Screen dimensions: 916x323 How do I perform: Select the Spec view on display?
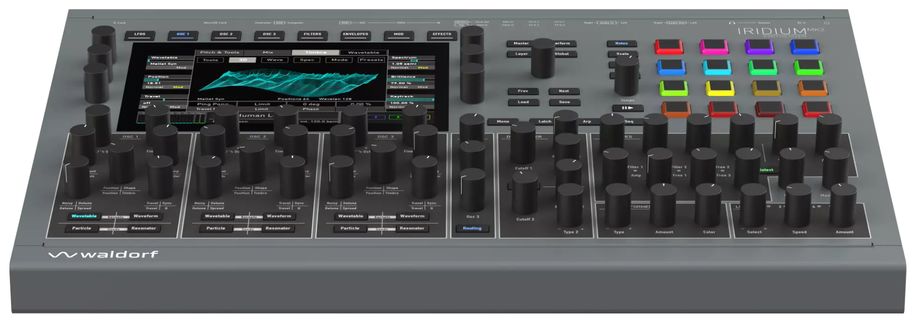pos(307,60)
